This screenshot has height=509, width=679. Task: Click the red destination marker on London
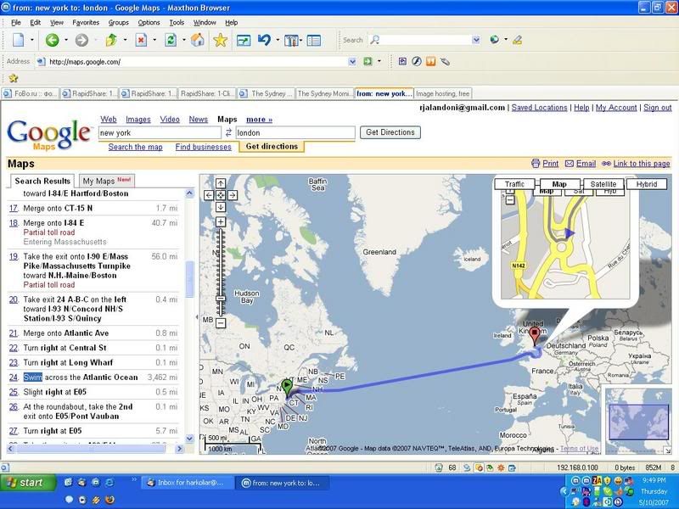[535, 335]
